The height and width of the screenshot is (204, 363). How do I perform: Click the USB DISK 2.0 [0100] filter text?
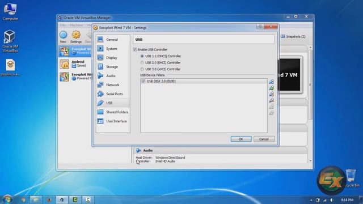(x=161, y=81)
